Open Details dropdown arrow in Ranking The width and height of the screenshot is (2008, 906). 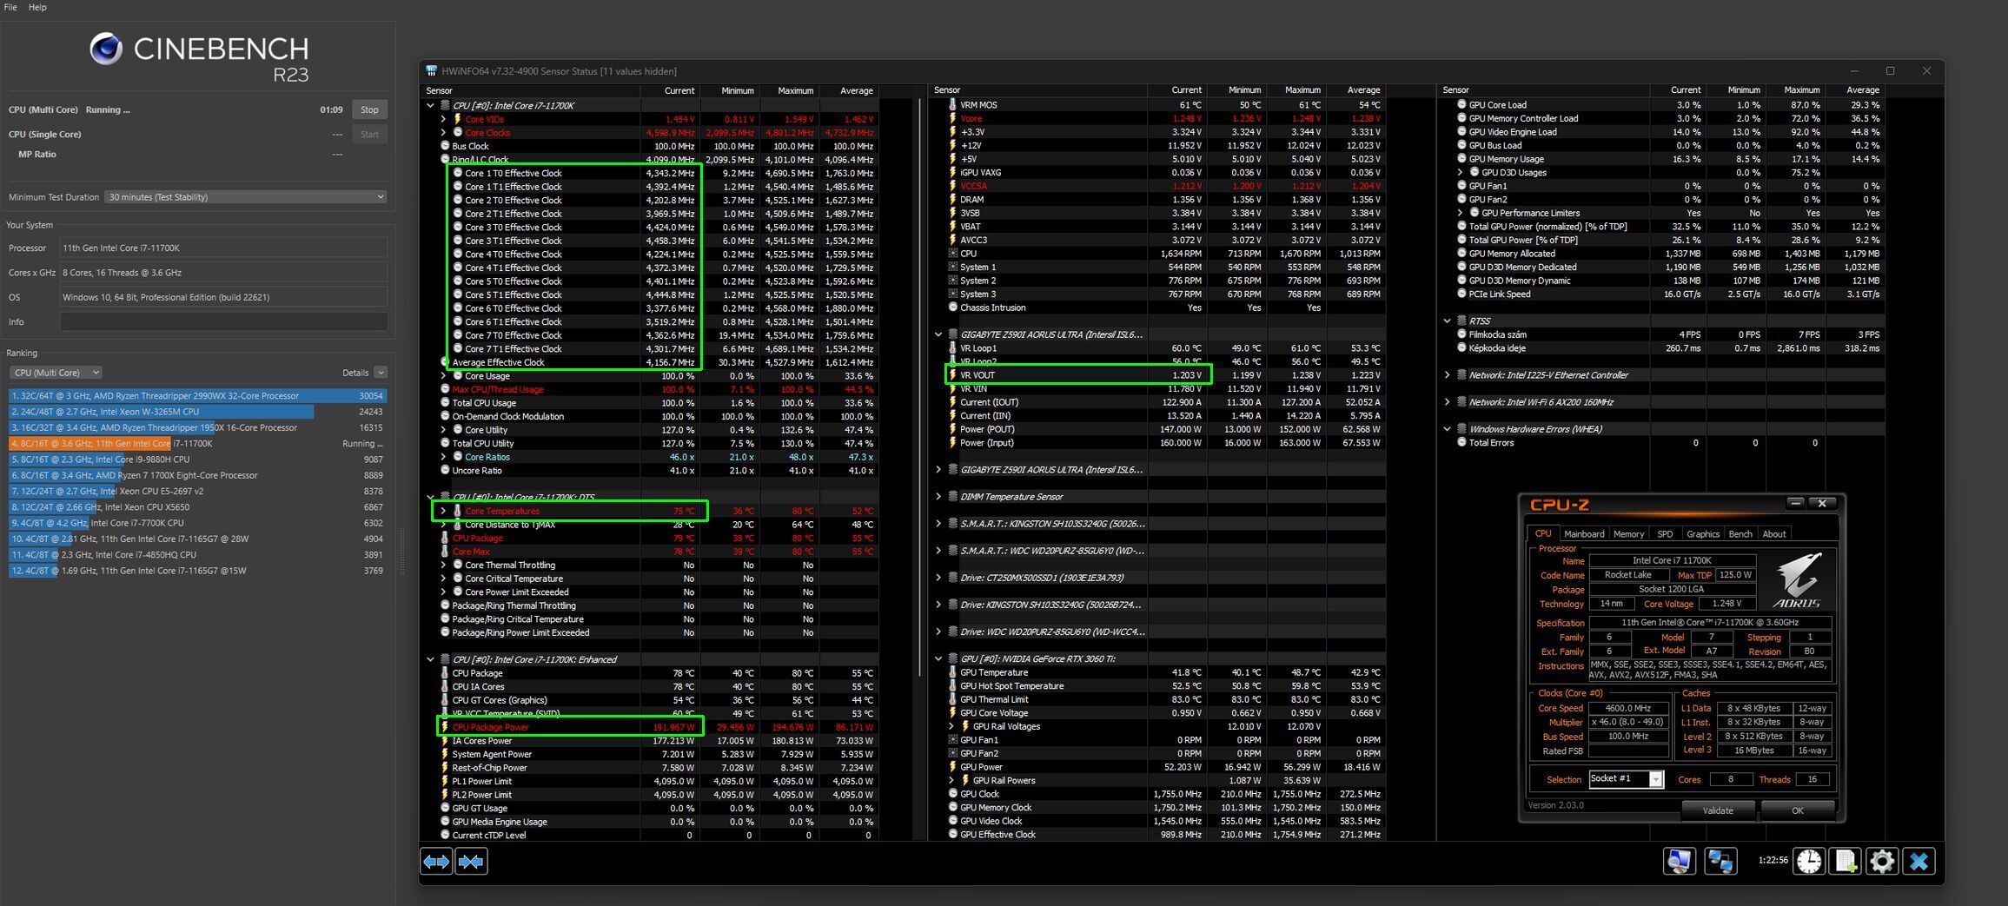(381, 373)
